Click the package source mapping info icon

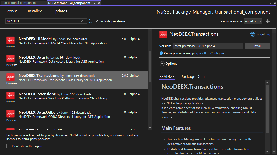click(x=161, y=53)
